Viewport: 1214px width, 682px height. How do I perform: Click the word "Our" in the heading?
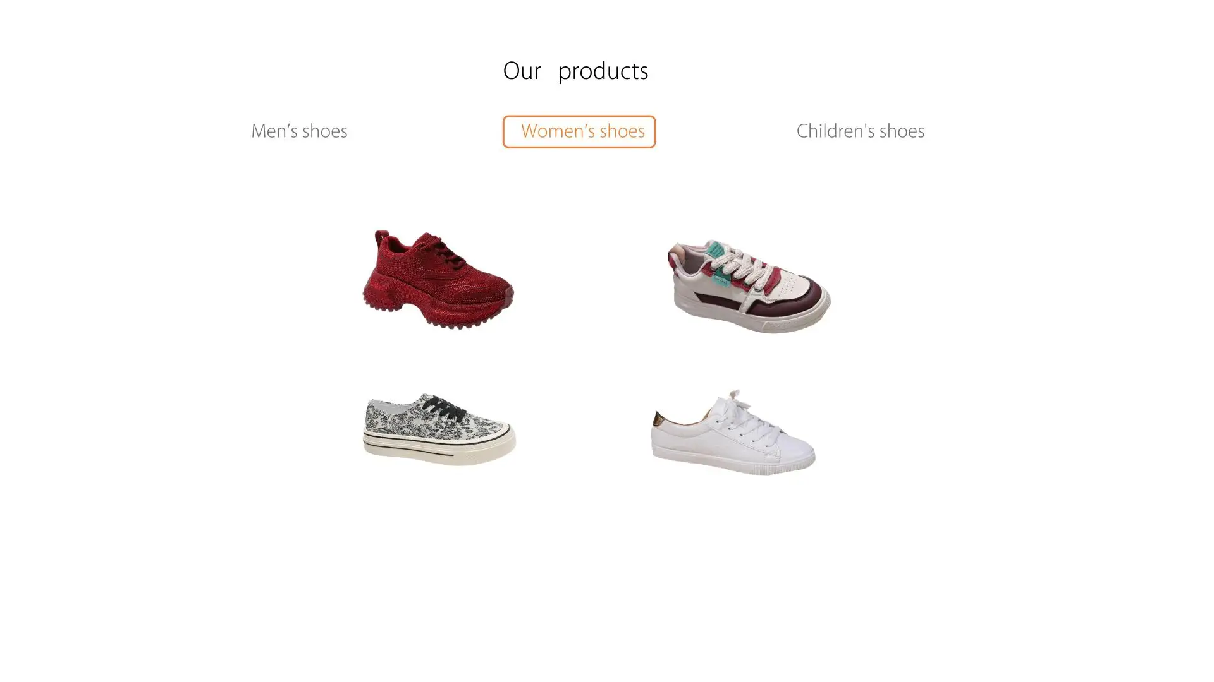(x=522, y=71)
